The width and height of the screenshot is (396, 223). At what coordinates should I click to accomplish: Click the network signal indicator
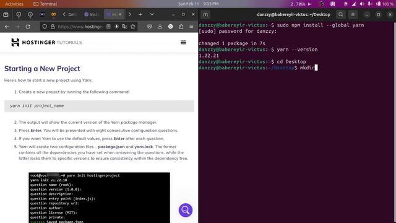pos(354,4)
